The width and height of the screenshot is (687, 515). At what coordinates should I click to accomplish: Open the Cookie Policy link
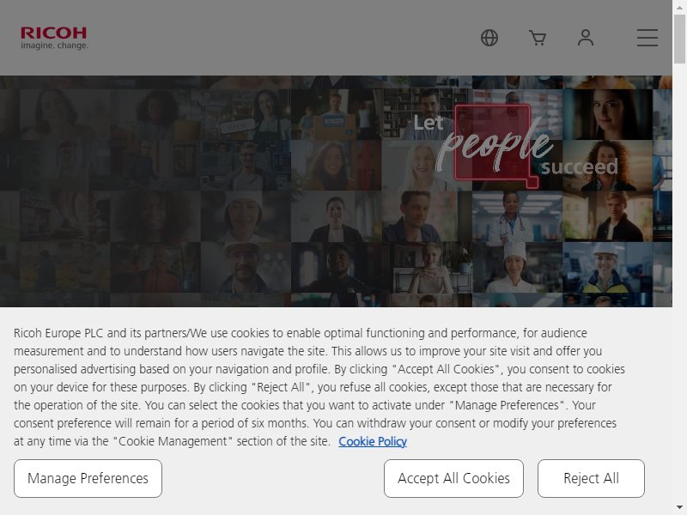373,441
